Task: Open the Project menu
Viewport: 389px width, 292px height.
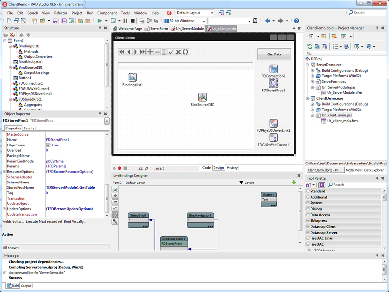Action: coord(77,13)
